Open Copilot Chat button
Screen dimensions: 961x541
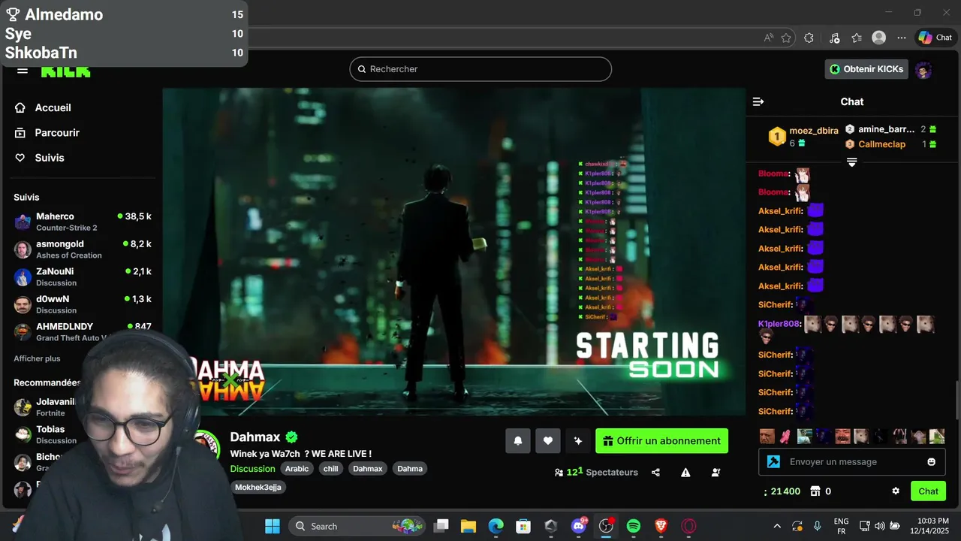click(935, 38)
